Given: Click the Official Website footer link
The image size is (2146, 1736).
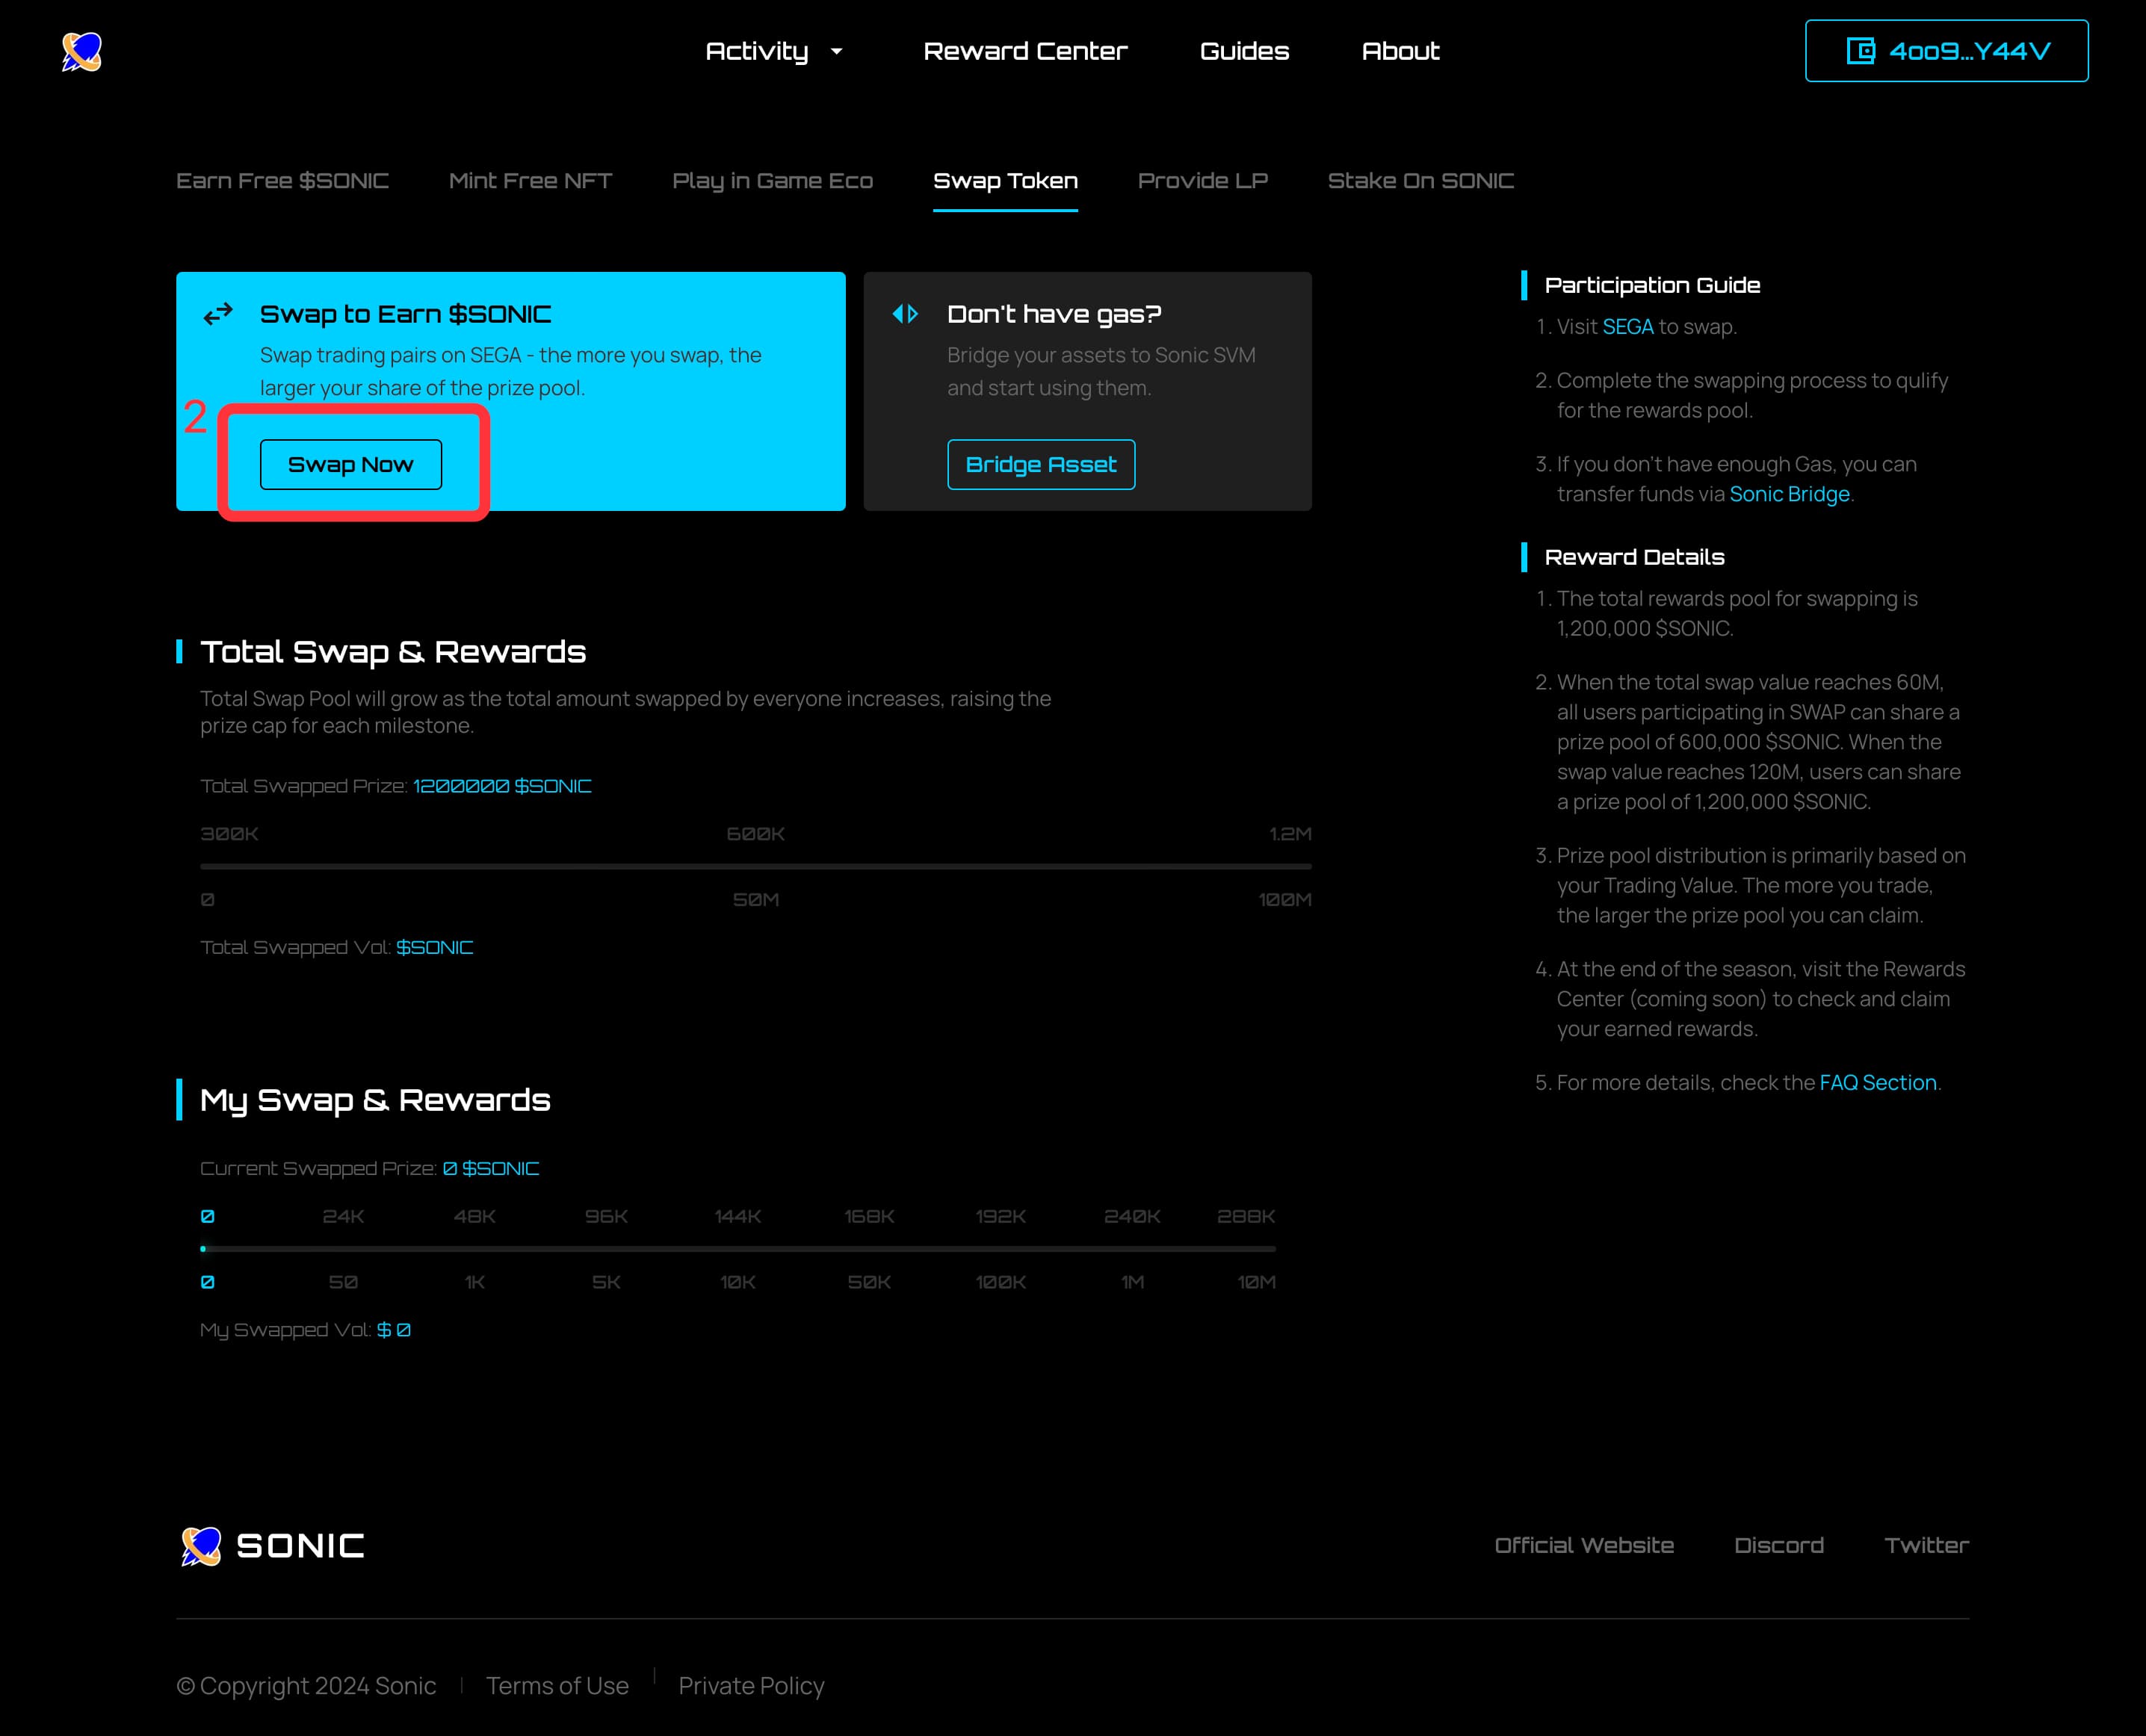Looking at the screenshot, I should tap(1584, 1546).
